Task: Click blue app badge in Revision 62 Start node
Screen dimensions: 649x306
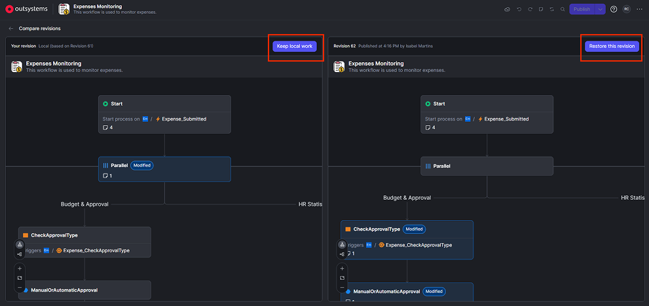Action: coord(468,119)
